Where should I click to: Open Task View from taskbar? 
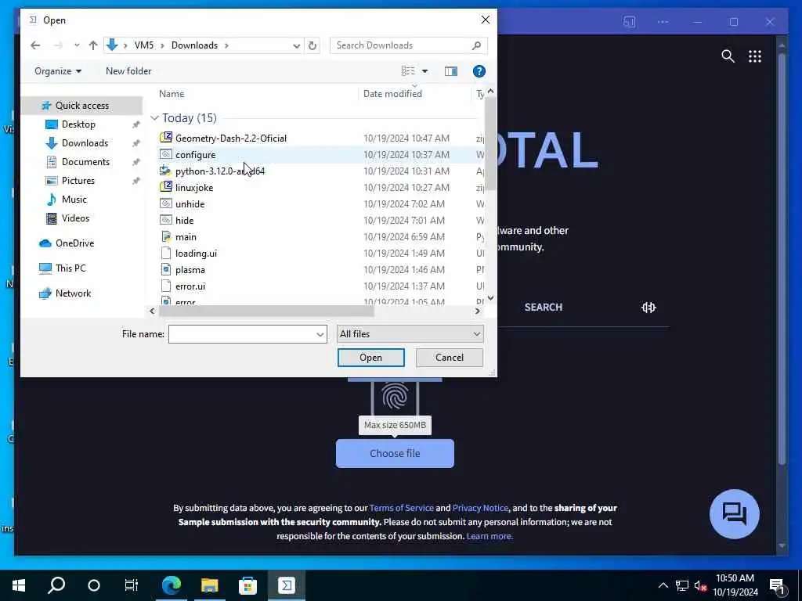[x=132, y=585]
